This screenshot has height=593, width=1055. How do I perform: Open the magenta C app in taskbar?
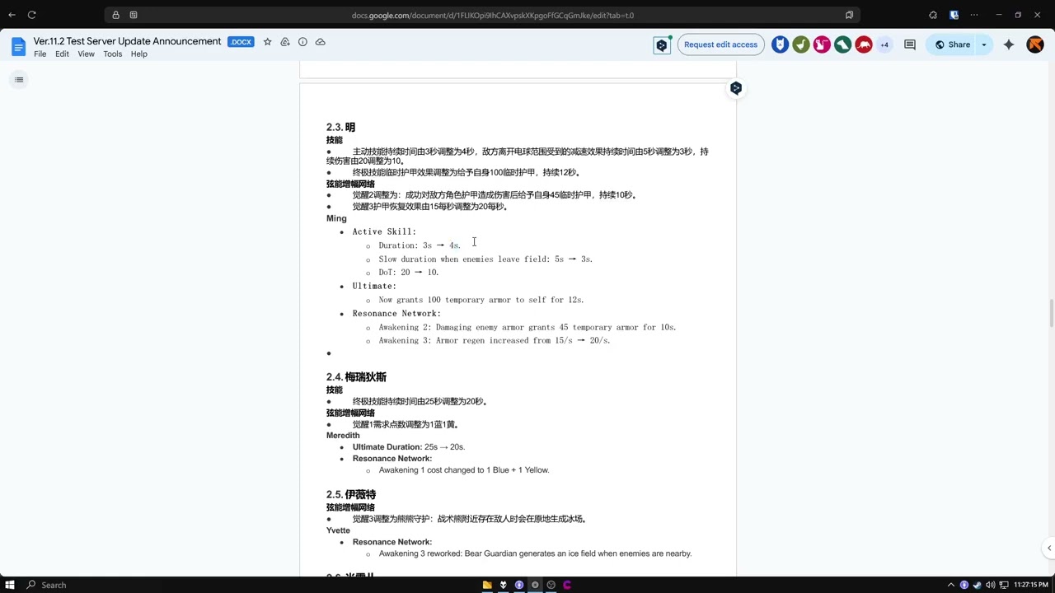point(567,585)
